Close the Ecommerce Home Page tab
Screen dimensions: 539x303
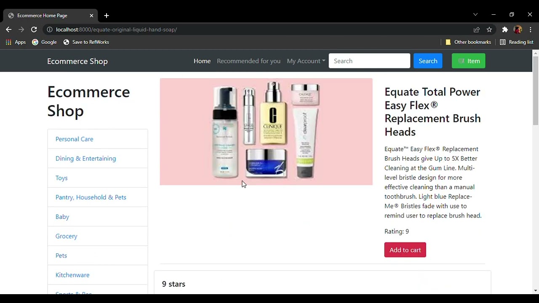91,16
